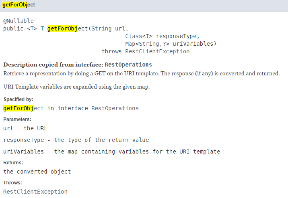The width and height of the screenshot is (288, 198).
Task: Click String type before url parameter
Action: 102,28
